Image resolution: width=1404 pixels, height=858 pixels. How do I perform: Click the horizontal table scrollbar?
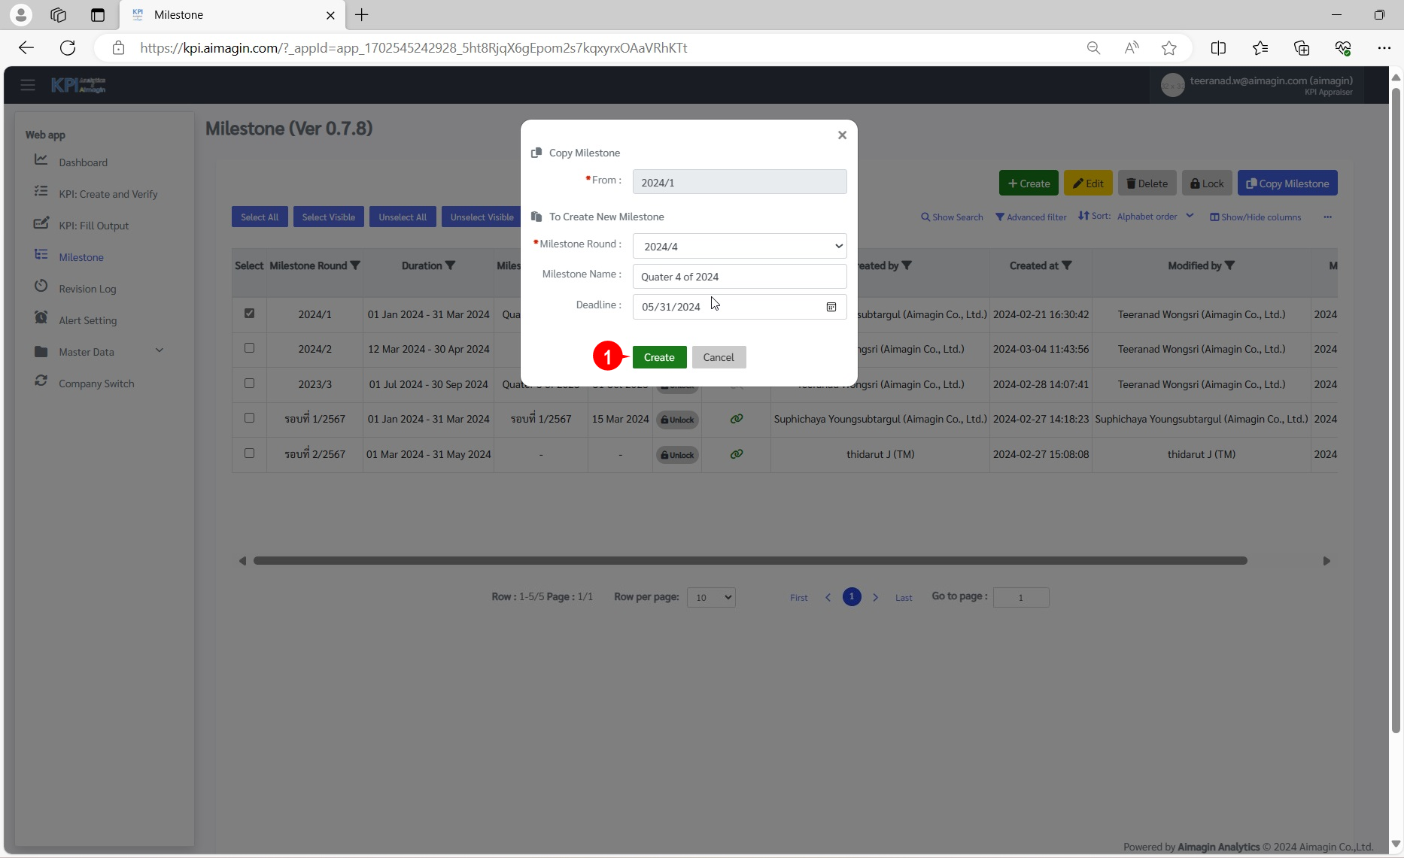pos(749,561)
